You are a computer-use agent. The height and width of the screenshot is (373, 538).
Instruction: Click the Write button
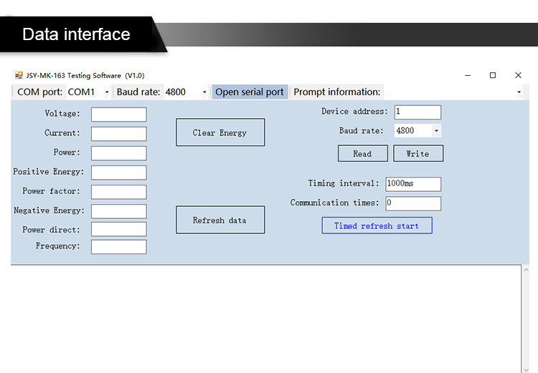coord(417,153)
